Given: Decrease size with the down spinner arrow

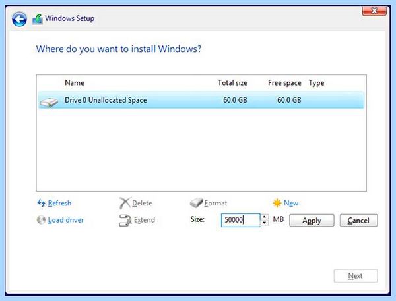Looking at the screenshot, I should (x=264, y=223).
